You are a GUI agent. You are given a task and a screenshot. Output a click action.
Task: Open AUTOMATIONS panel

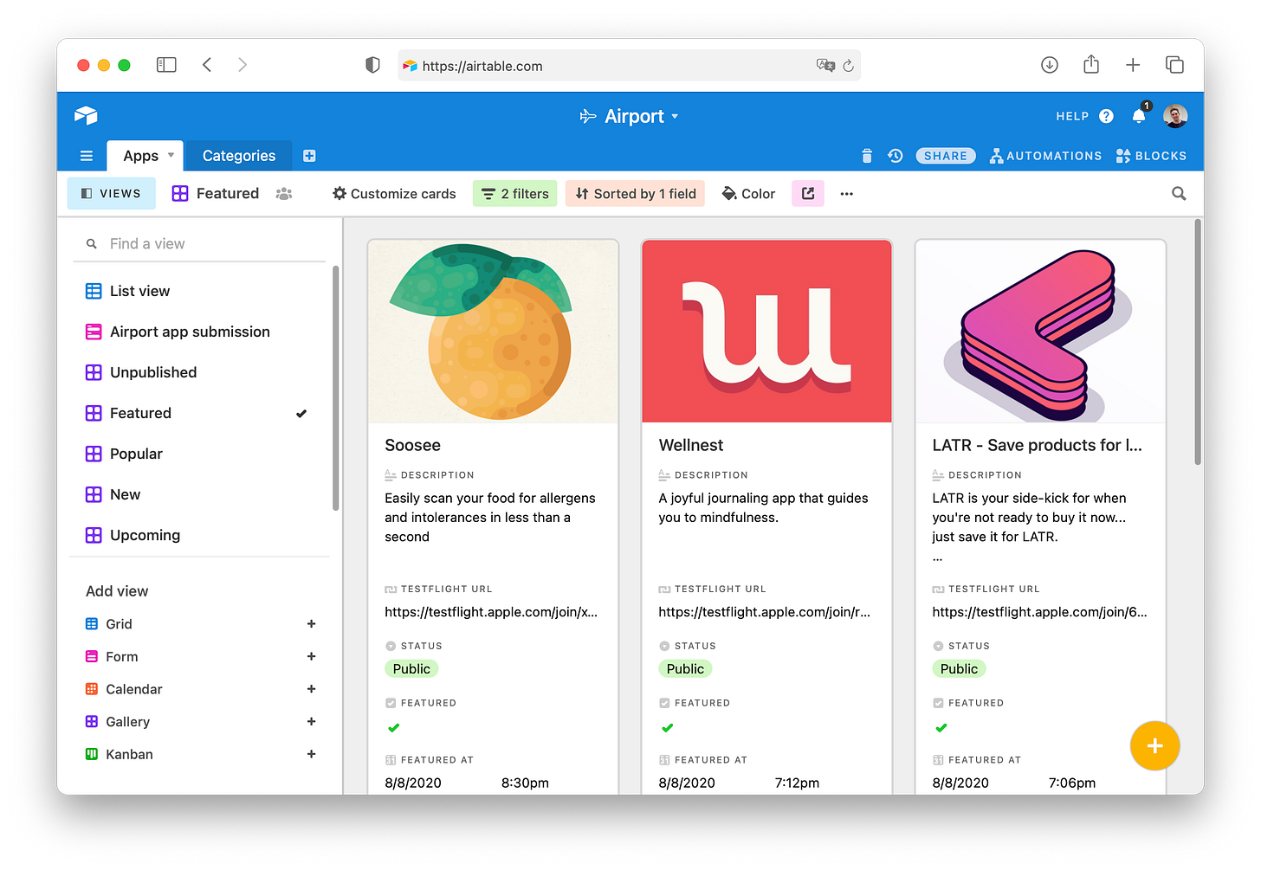pos(1045,156)
